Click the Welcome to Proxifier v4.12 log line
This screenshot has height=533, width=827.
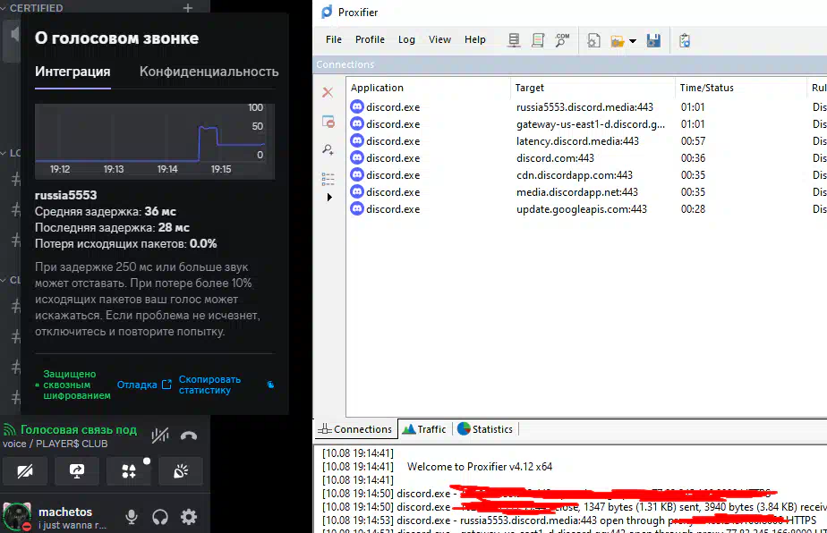[480, 467]
